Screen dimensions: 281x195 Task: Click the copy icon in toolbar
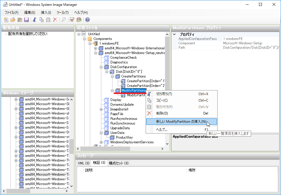pyautogui.click(x=42, y=20)
